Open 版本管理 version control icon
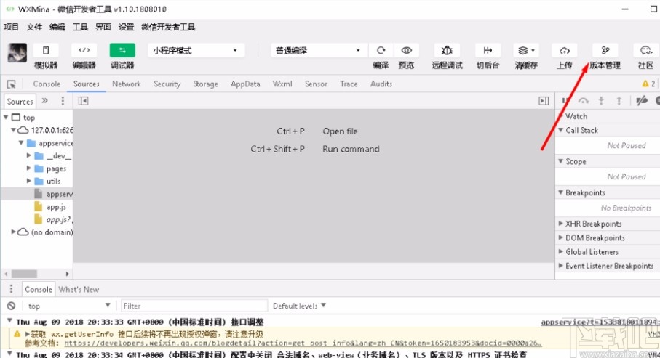 tap(605, 50)
